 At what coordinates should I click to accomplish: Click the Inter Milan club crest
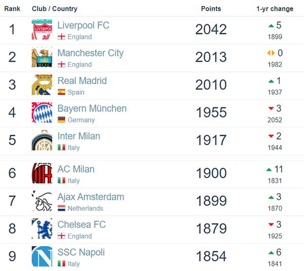tap(42, 140)
